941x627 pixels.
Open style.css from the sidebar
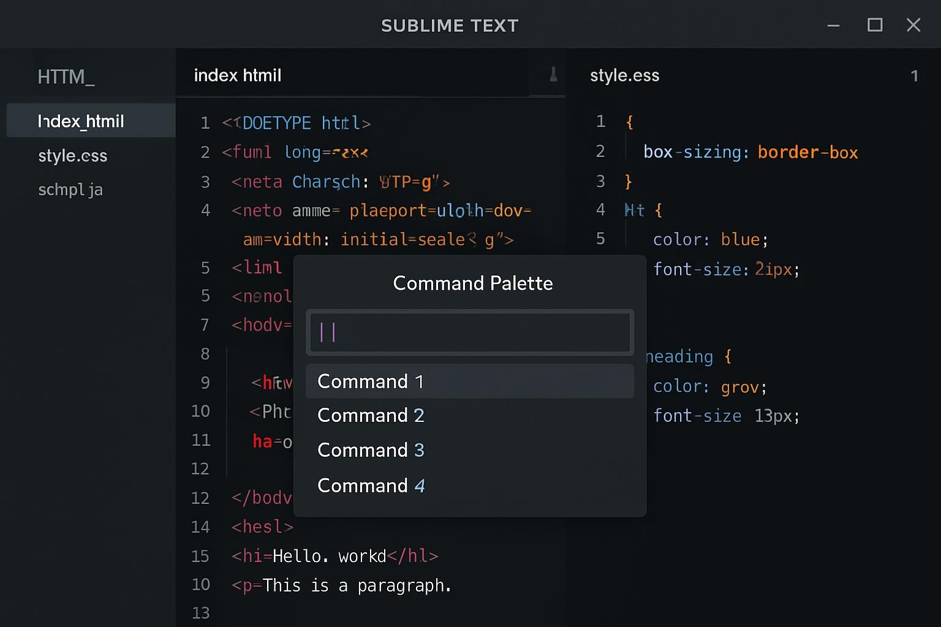point(72,156)
